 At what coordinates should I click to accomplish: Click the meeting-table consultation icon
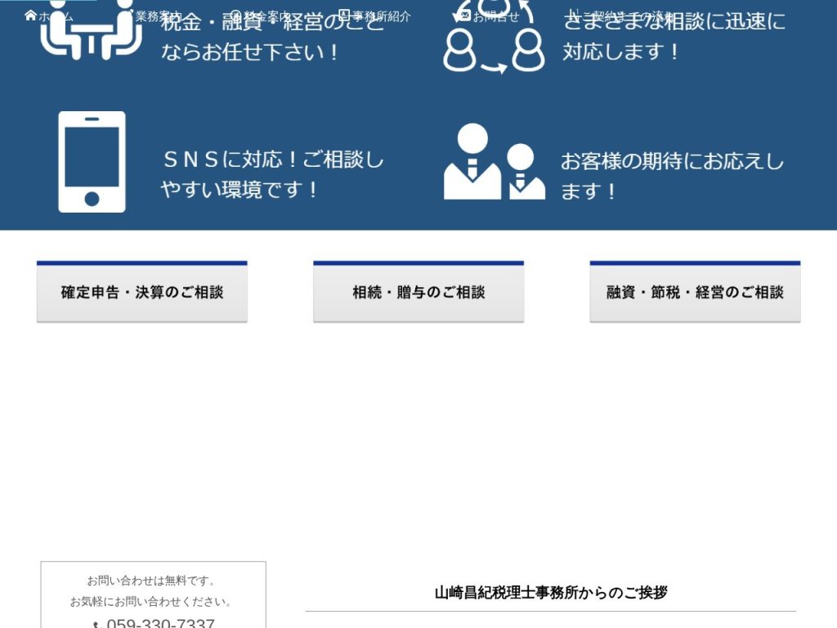(x=92, y=30)
